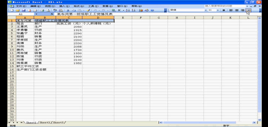The height and width of the screenshot is (127, 268).
Task: Click the AutoSum sigma icon
Action: [119, 10]
